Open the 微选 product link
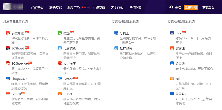Image resolution: width=222 pixels, height=110 pixels. pos(66,33)
